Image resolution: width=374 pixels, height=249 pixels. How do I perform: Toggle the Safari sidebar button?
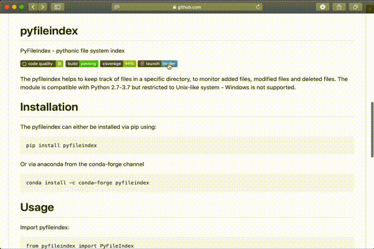click(x=57, y=7)
